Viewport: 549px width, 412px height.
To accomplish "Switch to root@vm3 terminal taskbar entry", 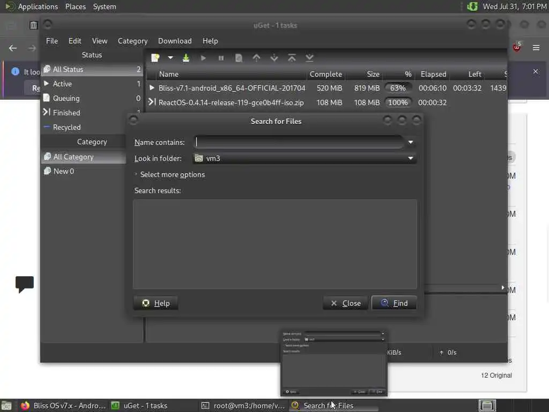I will (243, 406).
